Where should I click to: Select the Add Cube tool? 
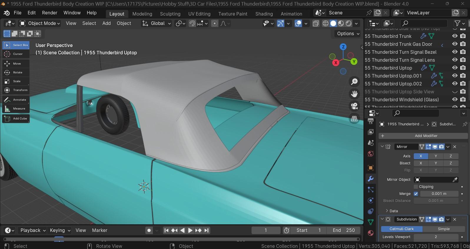point(16,119)
